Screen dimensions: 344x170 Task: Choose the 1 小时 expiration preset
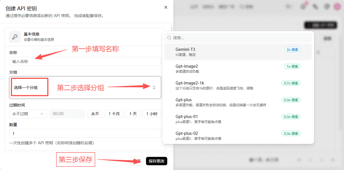click(x=152, y=114)
